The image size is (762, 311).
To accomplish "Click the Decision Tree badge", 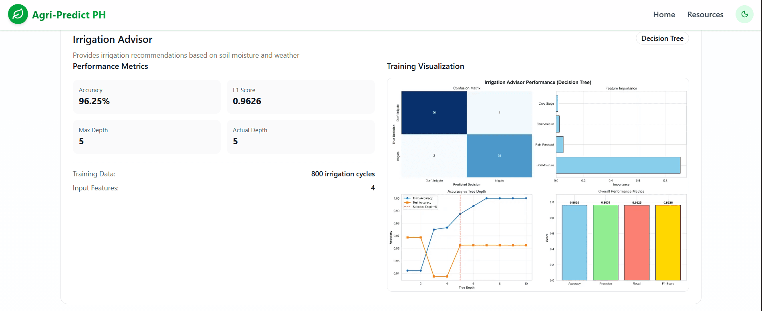I will tap(662, 38).
